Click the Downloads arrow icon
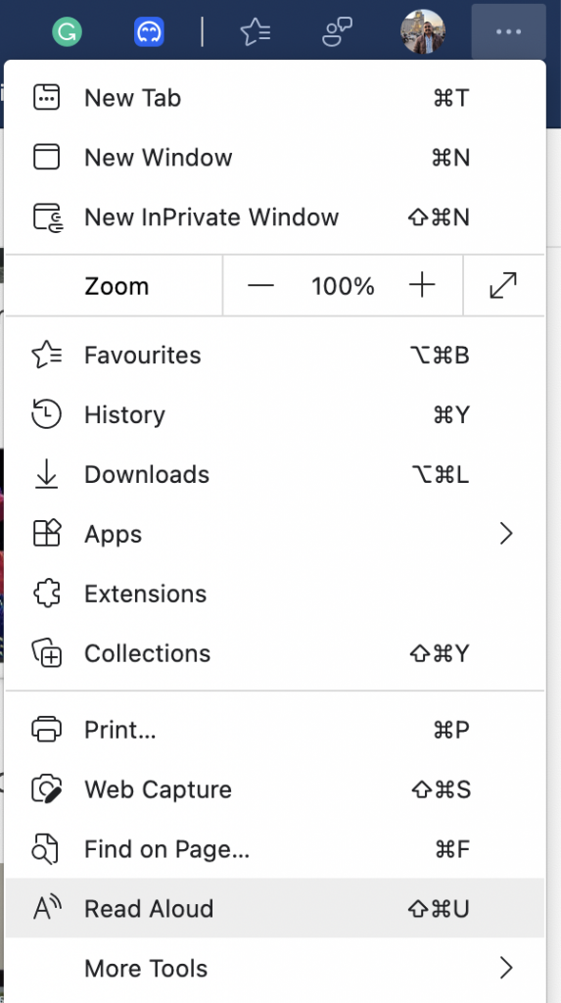The image size is (561, 1003). click(46, 474)
